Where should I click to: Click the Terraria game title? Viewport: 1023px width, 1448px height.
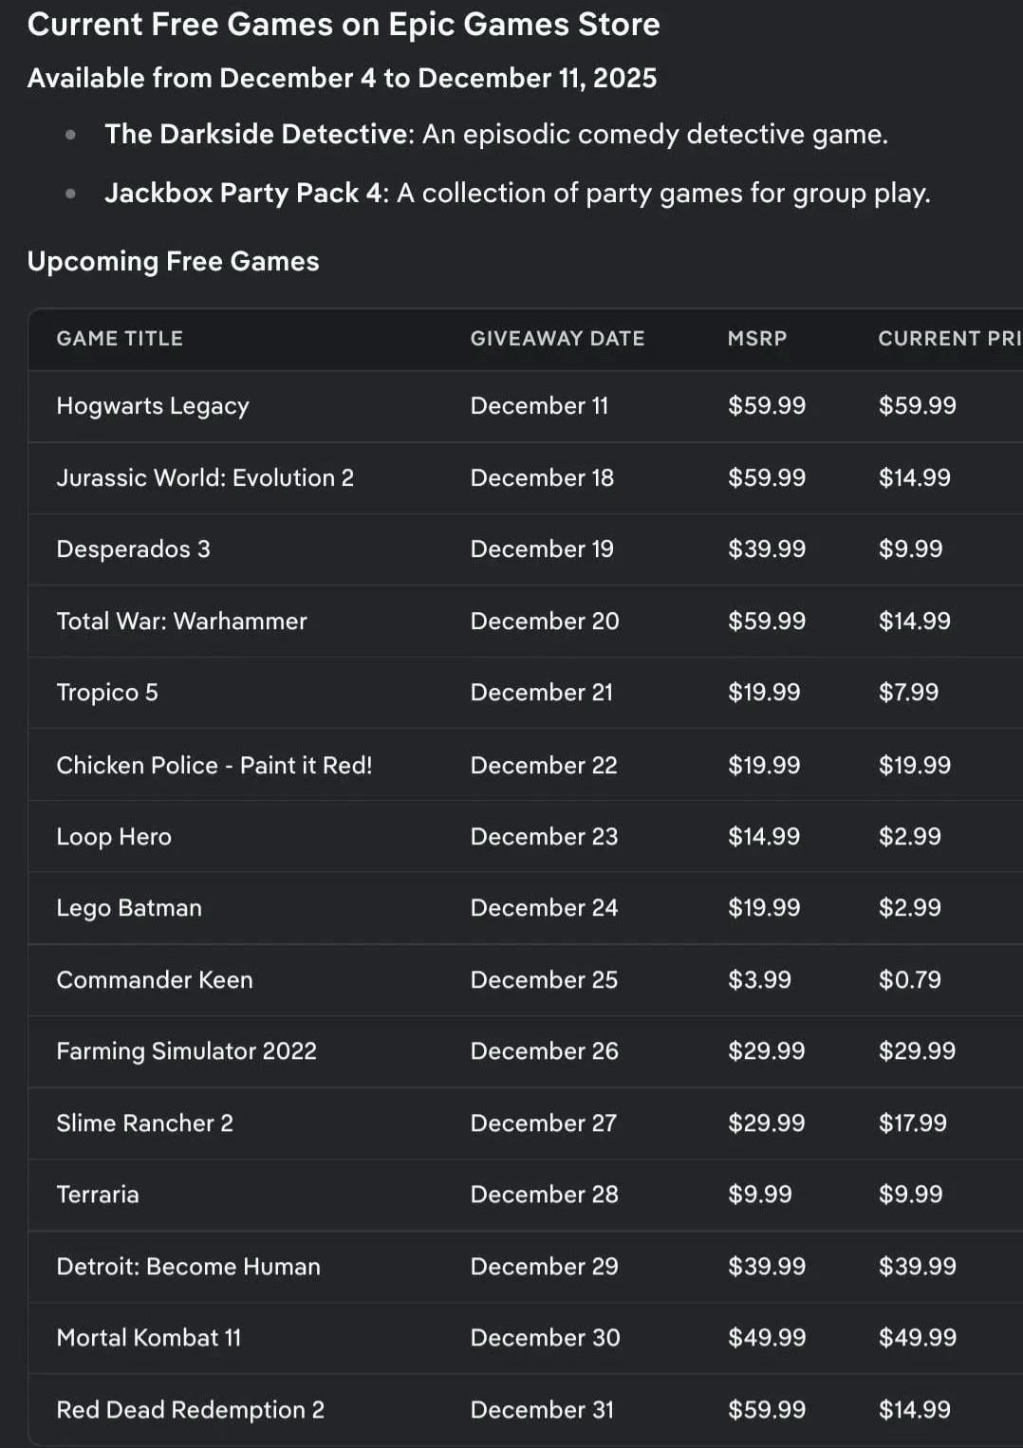(x=98, y=1195)
